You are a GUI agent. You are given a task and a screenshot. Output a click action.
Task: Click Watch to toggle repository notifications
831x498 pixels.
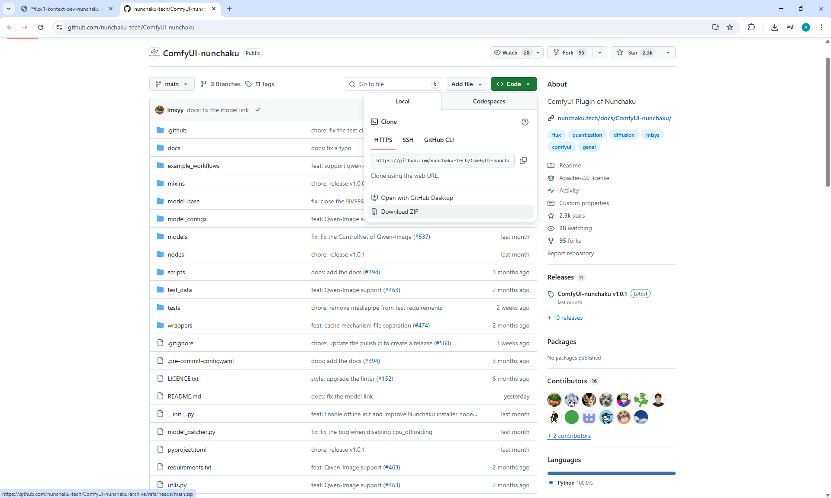(x=511, y=52)
